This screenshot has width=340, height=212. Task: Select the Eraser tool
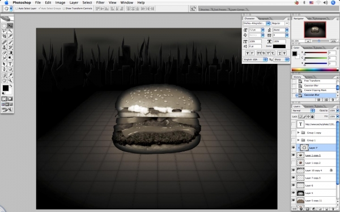click(4, 53)
